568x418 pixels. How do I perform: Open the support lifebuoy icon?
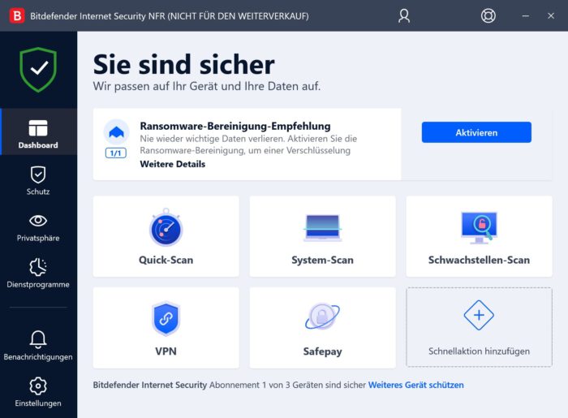(488, 16)
